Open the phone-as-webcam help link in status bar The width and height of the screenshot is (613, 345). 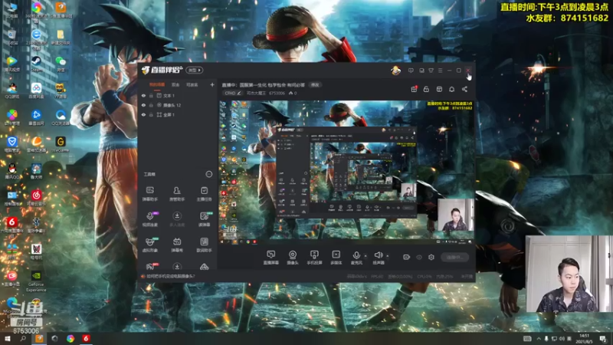[x=170, y=276]
